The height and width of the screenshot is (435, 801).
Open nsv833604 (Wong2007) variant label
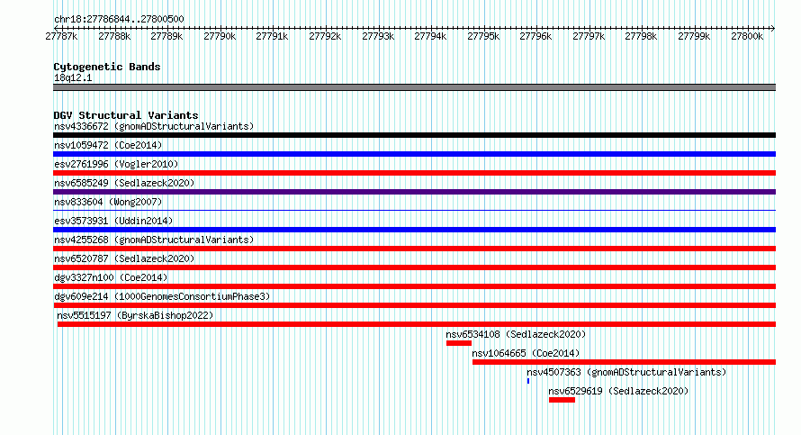click(x=108, y=202)
